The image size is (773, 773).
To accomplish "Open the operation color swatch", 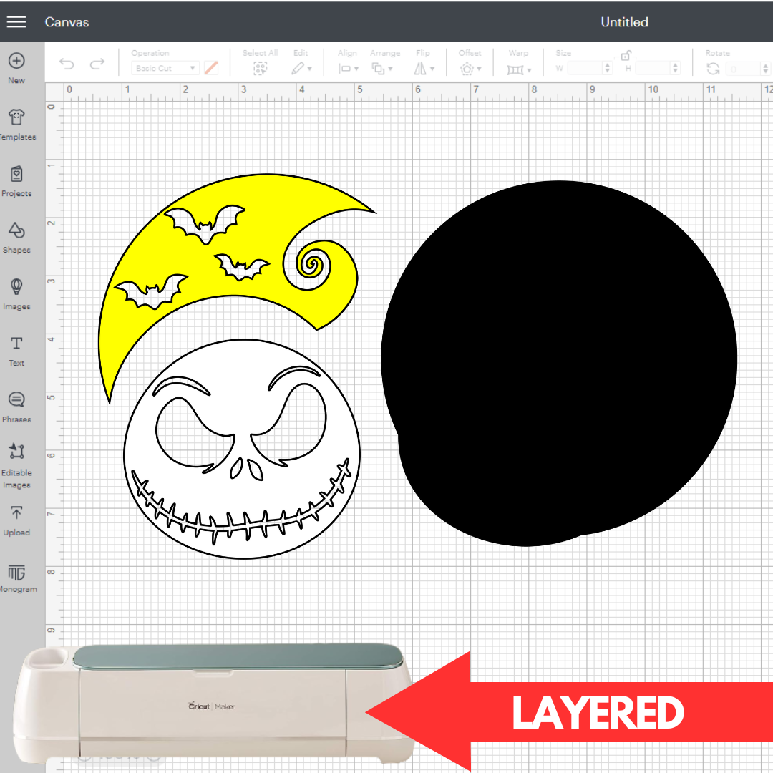I will pyautogui.click(x=211, y=68).
